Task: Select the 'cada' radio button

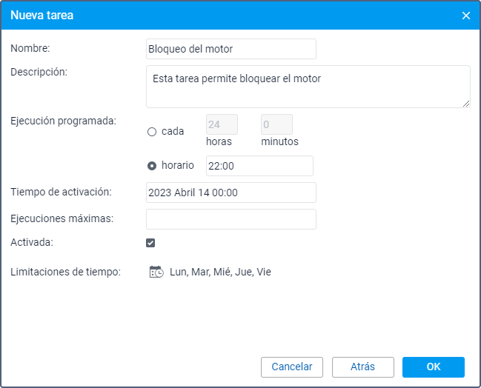Action: tap(152, 132)
